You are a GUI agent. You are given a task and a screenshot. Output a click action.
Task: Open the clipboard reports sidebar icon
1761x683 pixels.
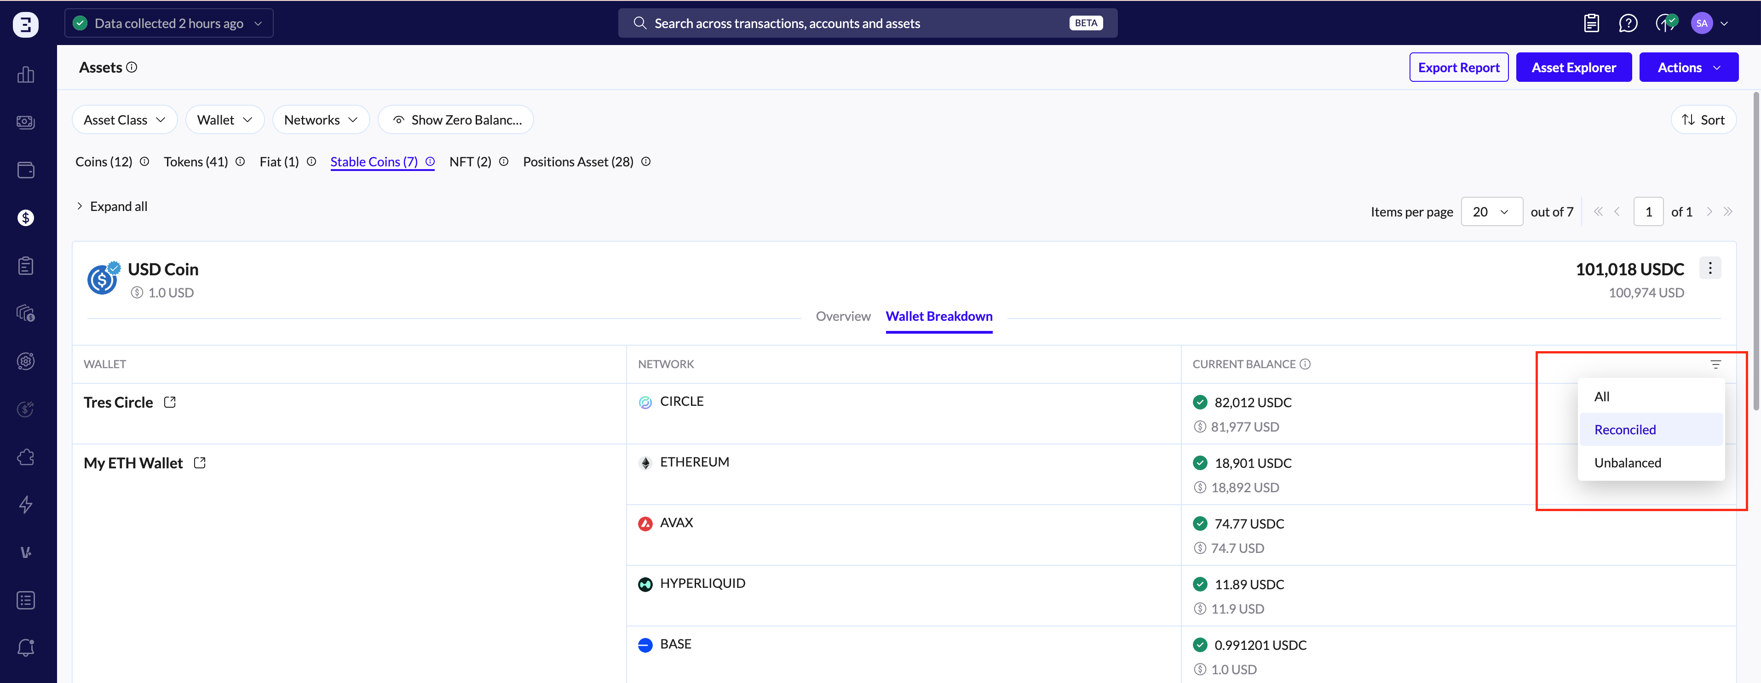click(x=26, y=266)
